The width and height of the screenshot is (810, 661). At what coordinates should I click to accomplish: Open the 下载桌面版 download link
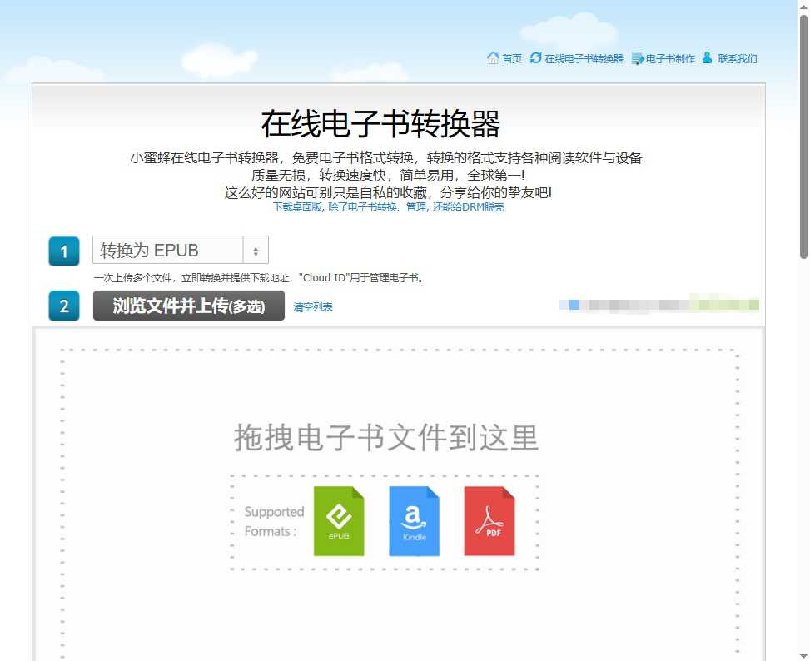tap(298, 206)
